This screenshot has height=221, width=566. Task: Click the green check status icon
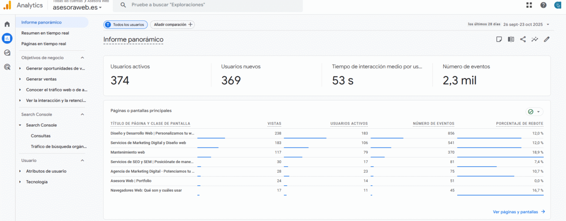(531, 112)
